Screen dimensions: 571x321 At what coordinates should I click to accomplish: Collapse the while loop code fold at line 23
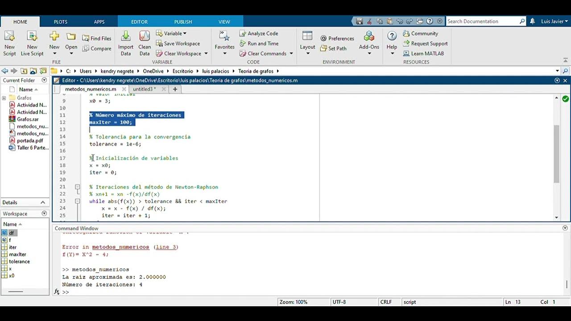click(x=77, y=201)
